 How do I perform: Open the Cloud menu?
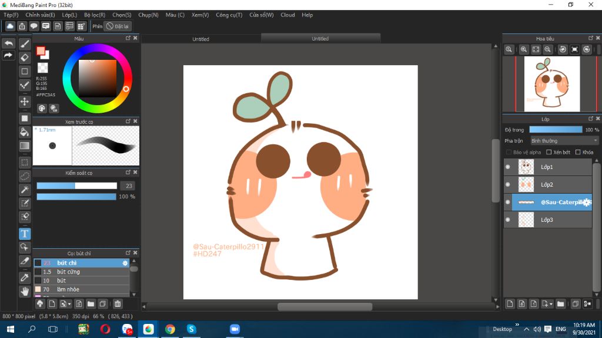(x=287, y=15)
